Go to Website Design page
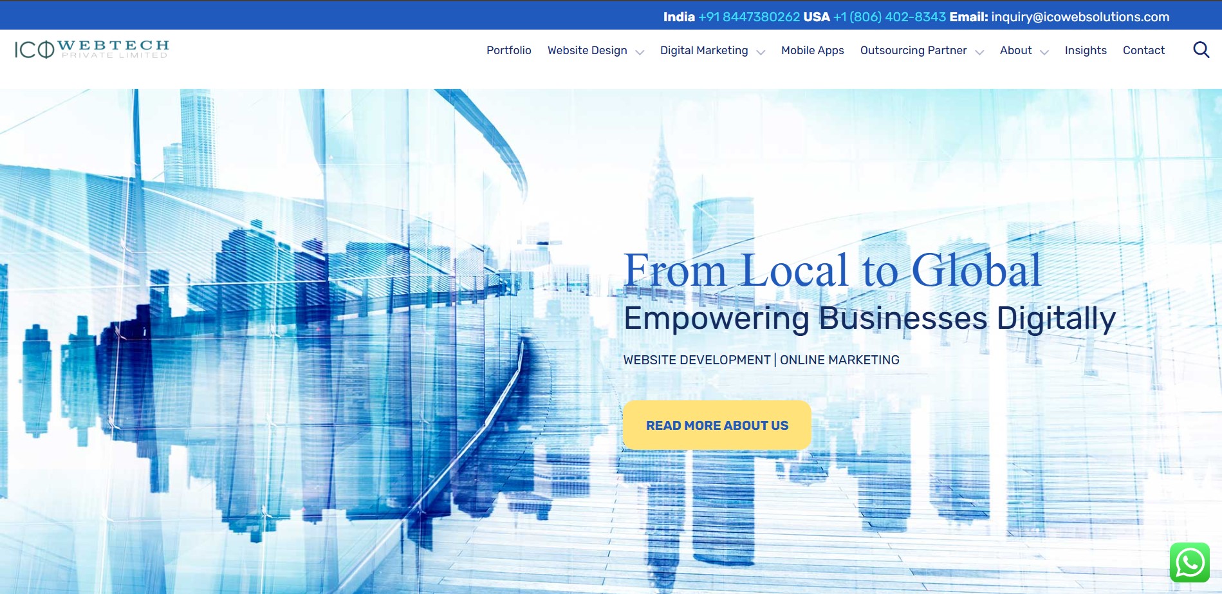Image resolution: width=1222 pixels, height=594 pixels. 588,50
